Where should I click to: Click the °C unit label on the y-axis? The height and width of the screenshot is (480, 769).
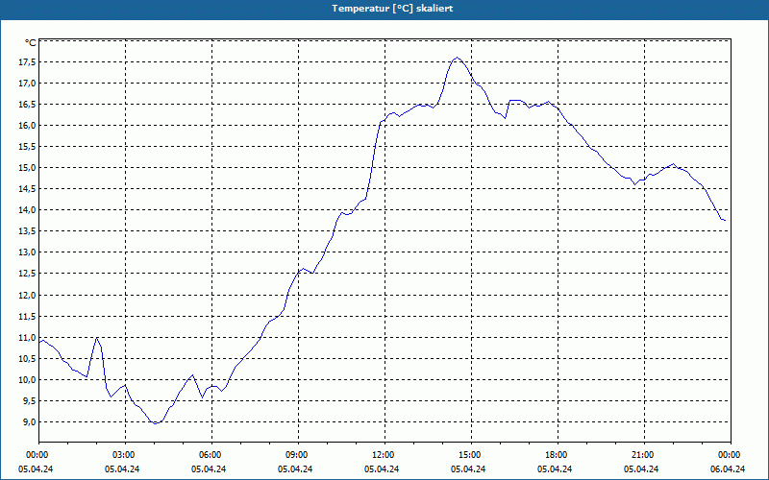pos(31,43)
